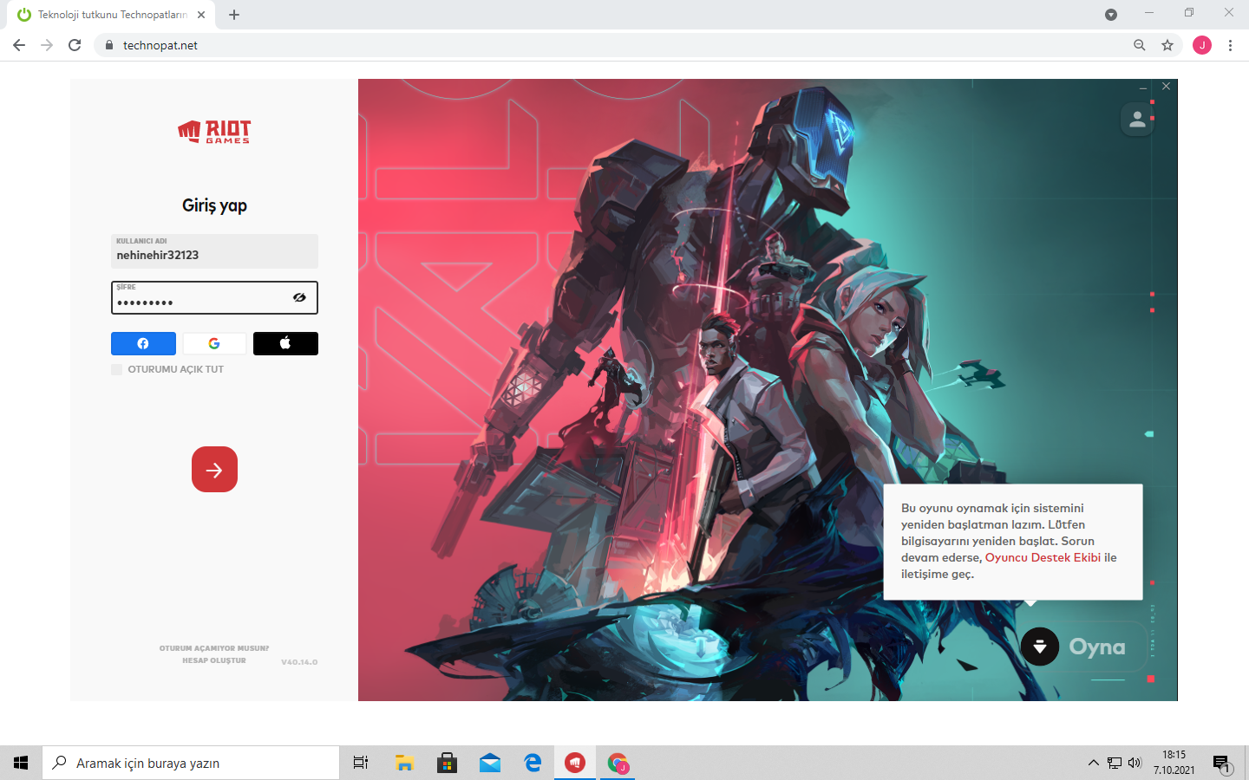Viewport: 1249px width, 780px height.
Task: Close the Riot client with X icon
Action: (1166, 87)
